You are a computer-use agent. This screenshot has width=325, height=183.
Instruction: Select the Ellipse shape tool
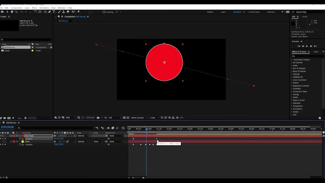pyautogui.click(x=45, y=12)
